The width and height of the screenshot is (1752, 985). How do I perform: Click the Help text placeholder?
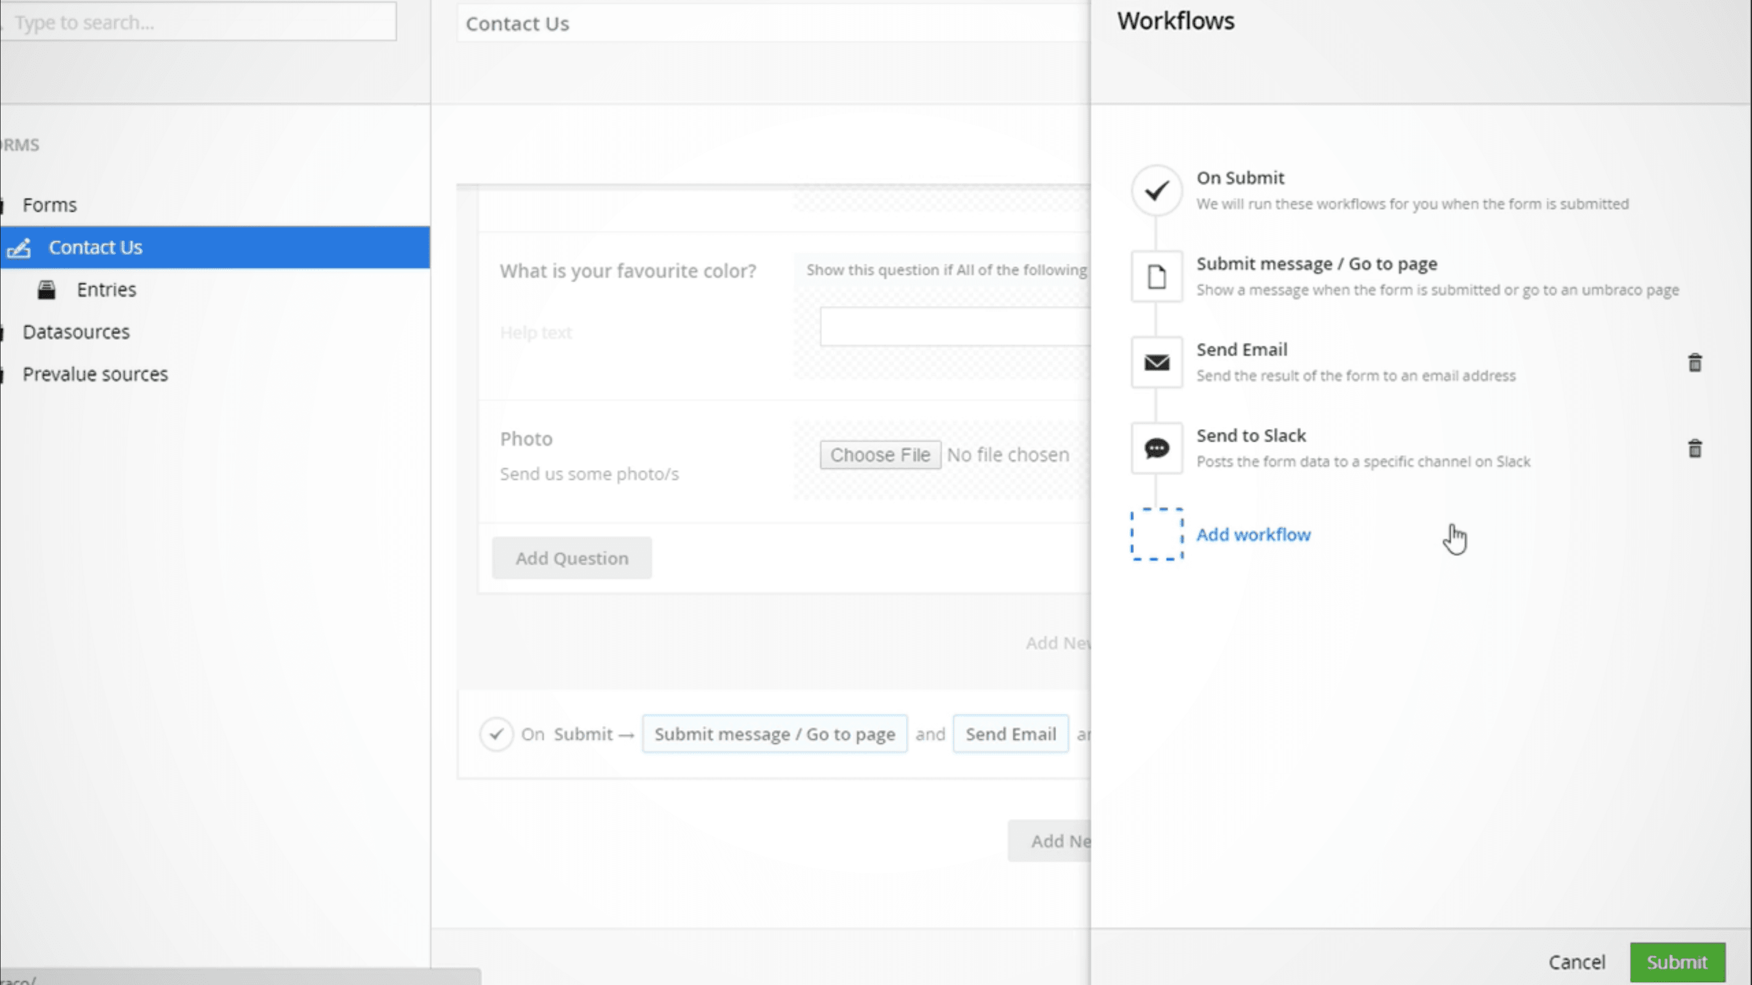(536, 332)
